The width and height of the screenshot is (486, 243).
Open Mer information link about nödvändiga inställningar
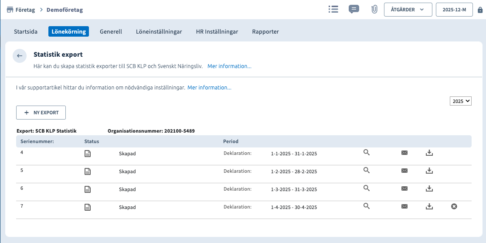tap(209, 88)
